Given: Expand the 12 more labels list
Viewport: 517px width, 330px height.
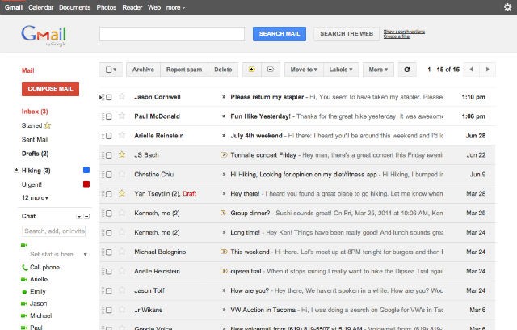Looking at the screenshot, I should (35, 197).
